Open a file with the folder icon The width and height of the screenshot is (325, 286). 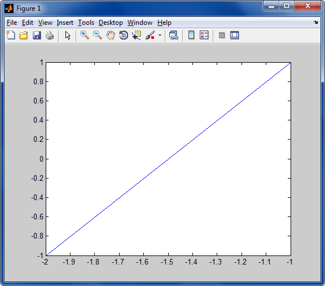(24, 35)
